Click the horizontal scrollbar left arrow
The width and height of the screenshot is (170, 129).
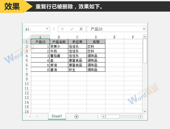104,117
